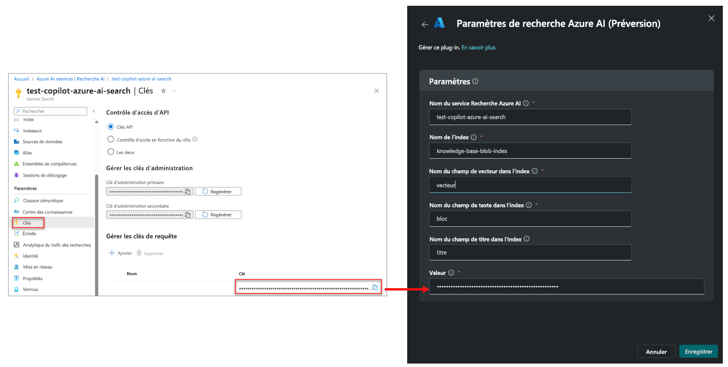
Task: Click the service name field test-copilot-azure-ai-search
Action: click(530, 117)
